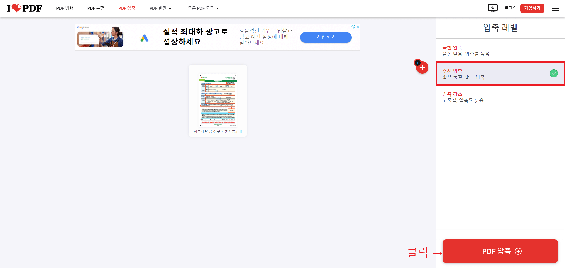
Task: Select the red 가입하기 button in header
Action: point(532,8)
